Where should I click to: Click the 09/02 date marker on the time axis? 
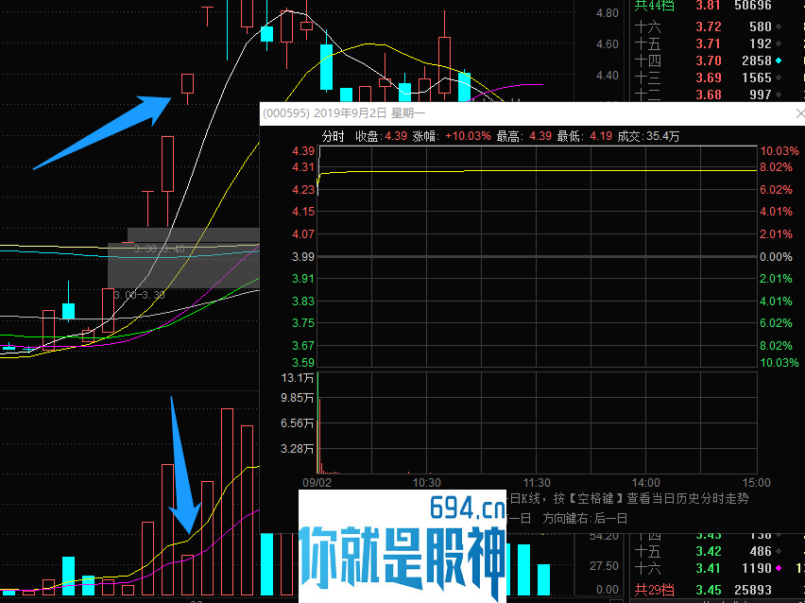click(317, 483)
